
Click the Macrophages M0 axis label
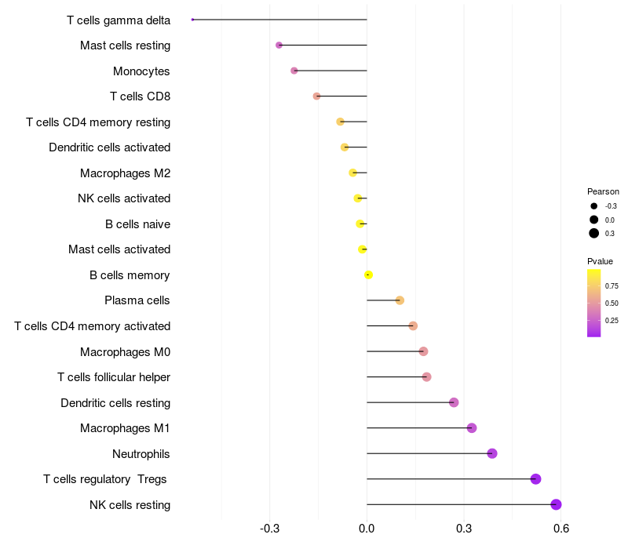coord(125,352)
